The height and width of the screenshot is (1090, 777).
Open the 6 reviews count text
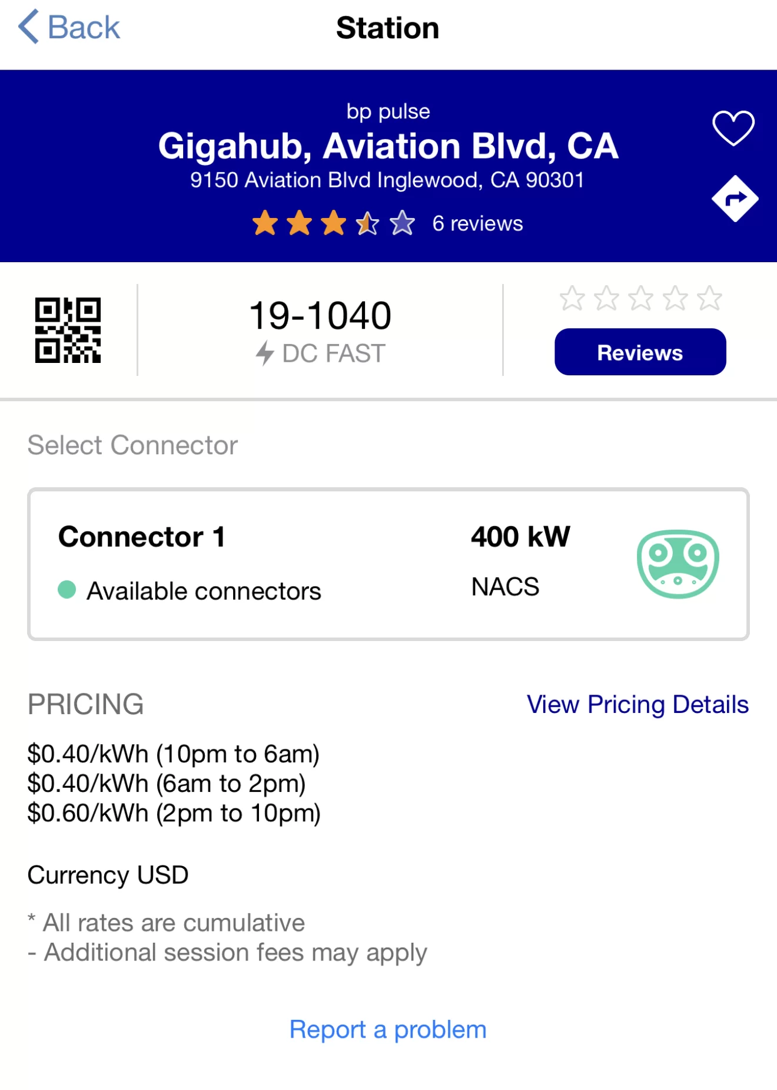pos(477,223)
